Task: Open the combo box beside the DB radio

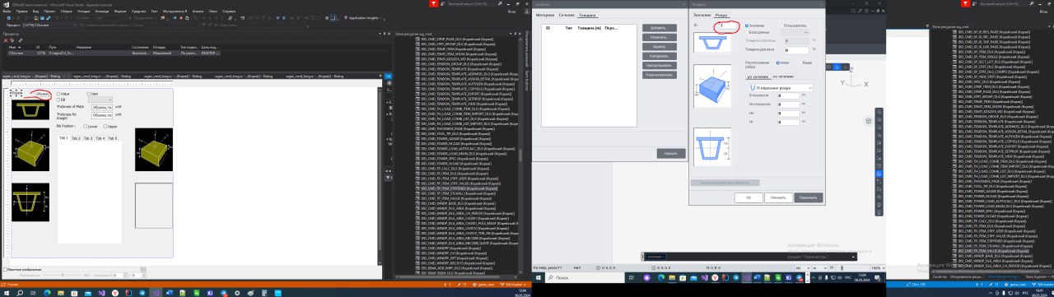Action: (x=100, y=100)
